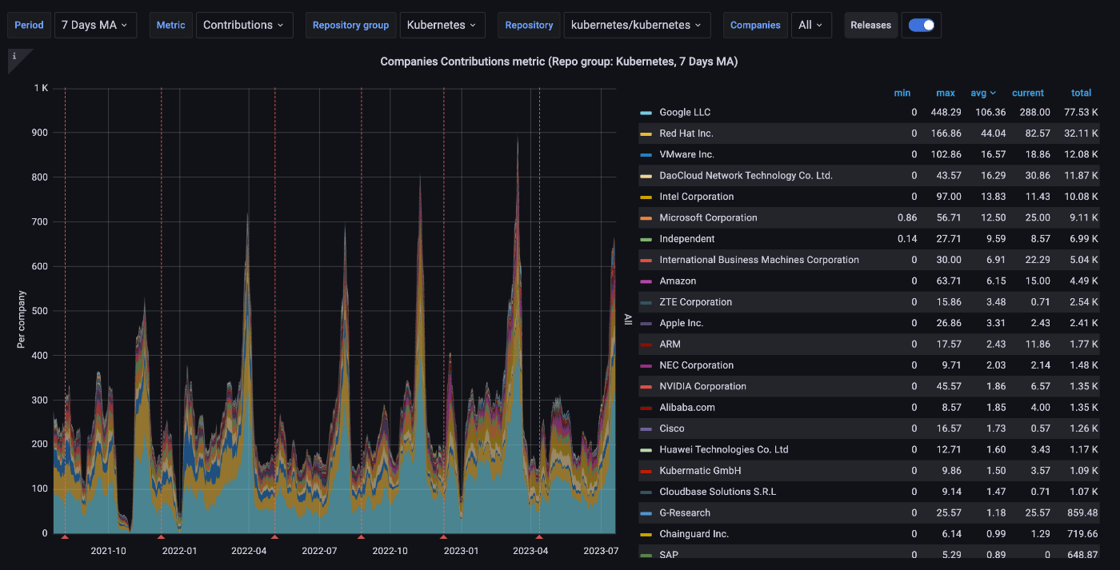Click Red Hat Inc. color swatch
Viewport: 1120px width, 570px height.
[x=646, y=134]
